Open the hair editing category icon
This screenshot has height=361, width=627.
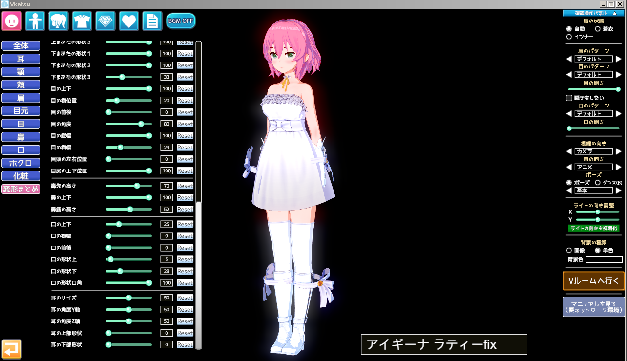59,21
